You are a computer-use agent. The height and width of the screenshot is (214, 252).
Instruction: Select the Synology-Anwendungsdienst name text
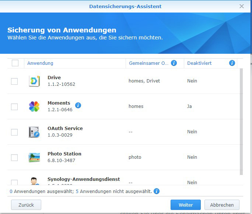[84, 179]
